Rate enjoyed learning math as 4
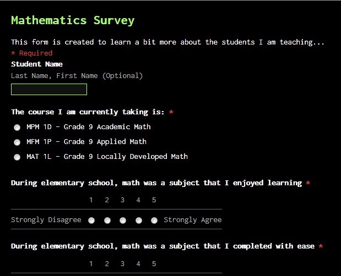This screenshot has width=341, height=276. click(x=139, y=220)
